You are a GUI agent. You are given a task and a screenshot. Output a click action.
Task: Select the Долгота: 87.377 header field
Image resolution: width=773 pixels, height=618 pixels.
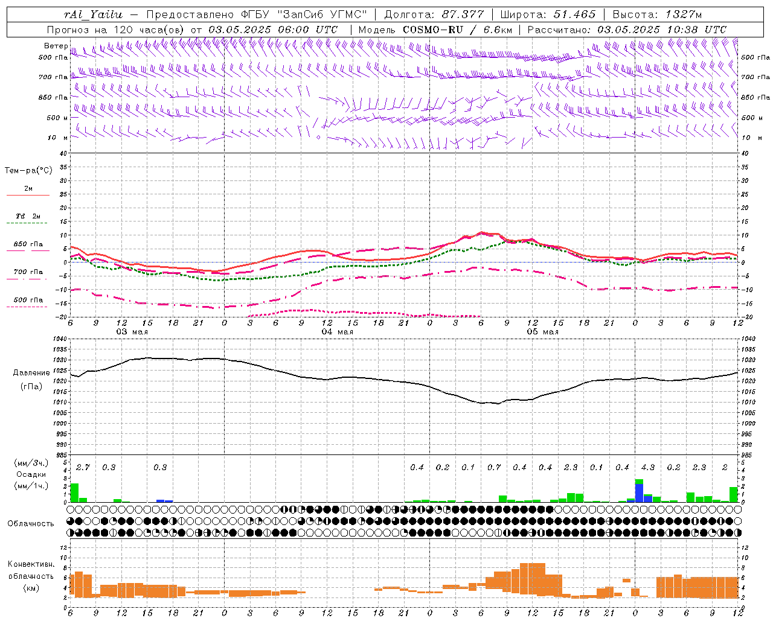(x=434, y=14)
